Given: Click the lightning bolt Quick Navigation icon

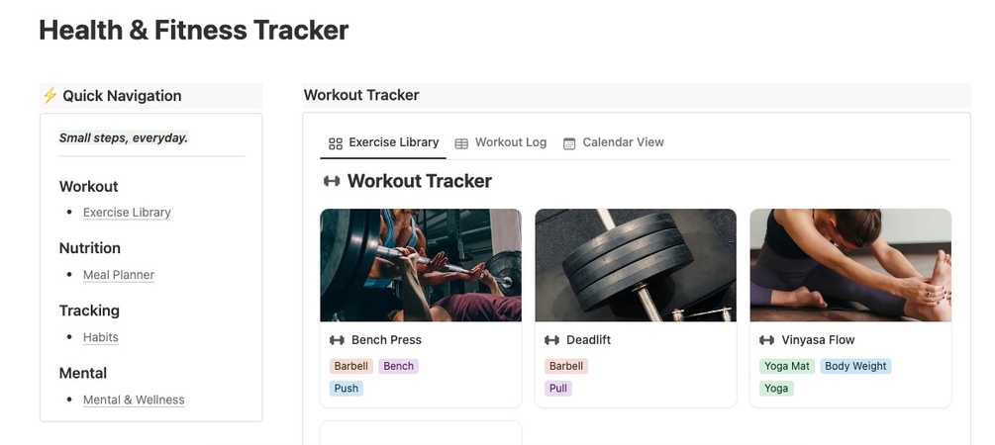Looking at the screenshot, I should (x=50, y=96).
